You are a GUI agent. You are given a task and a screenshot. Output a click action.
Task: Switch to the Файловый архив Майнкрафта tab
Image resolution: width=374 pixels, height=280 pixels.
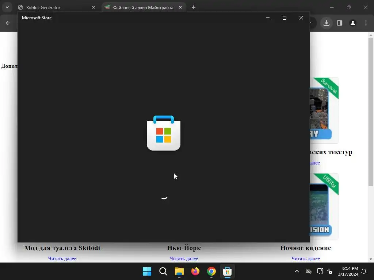click(143, 7)
